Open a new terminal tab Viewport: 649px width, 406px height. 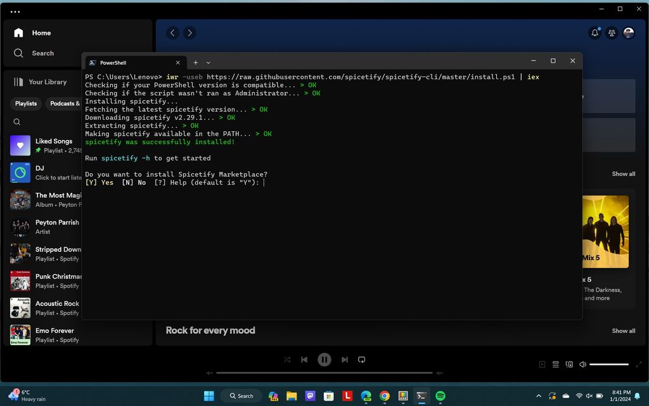tap(196, 63)
